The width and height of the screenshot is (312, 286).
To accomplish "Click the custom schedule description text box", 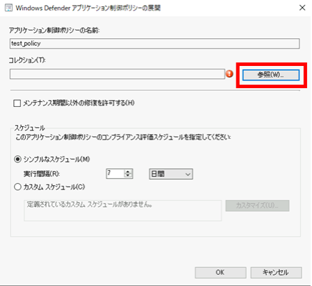I will (x=123, y=210).
